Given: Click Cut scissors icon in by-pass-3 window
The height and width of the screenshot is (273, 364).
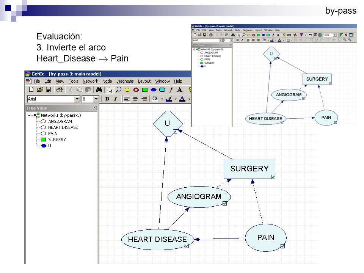Looking at the screenshot, I should coord(71,89).
